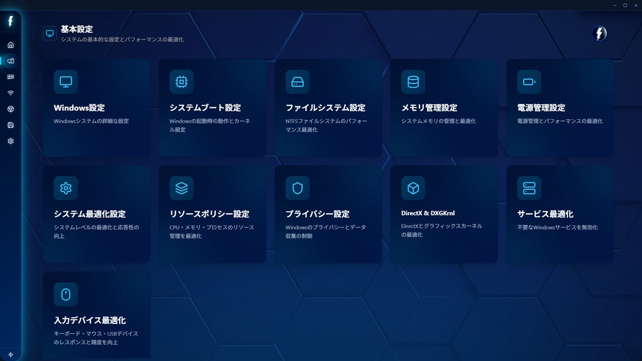Click description CPU・メモリ・プロセスのリソース管理を最適化
Image resolution: width=642 pixels, height=361 pixels.
(x=212, y=232)
